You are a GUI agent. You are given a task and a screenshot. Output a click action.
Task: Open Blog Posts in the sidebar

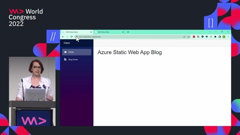(x=76, y=60)
